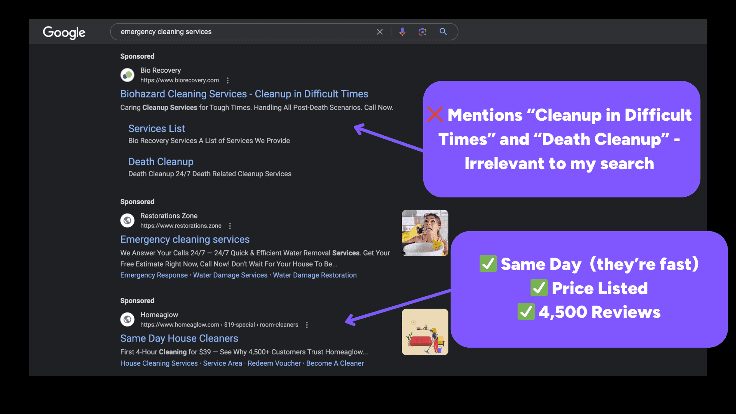Click the voice search microphone icon

402,32
